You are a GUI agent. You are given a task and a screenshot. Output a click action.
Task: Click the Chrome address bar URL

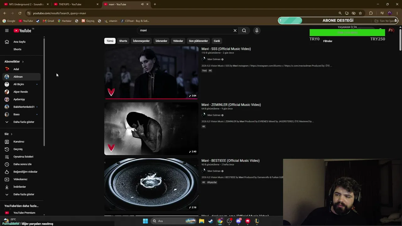(59, 13)
